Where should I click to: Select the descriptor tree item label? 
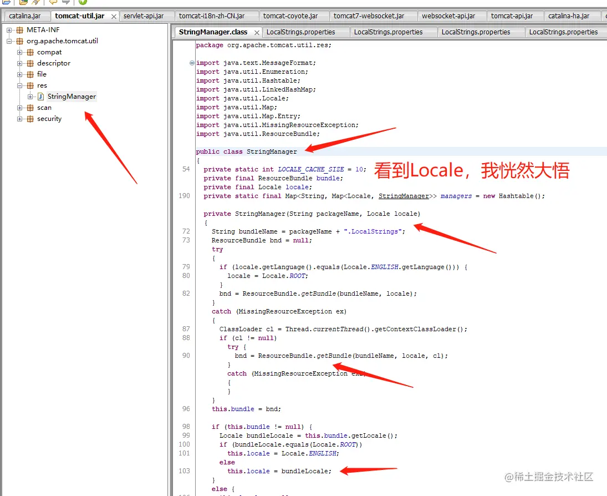(54, 63)
